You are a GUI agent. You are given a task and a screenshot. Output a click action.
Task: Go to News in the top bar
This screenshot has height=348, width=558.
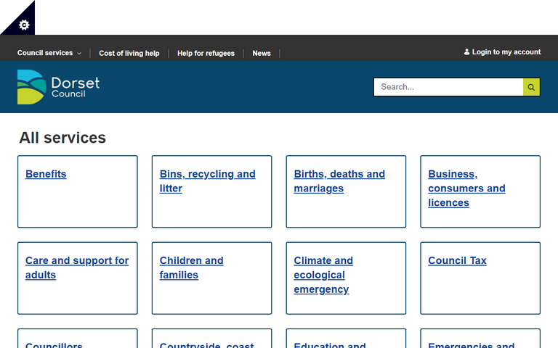[262, 53]
